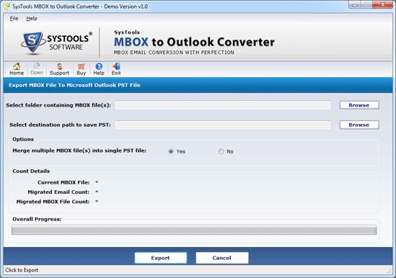Browse for PST destination path
396x278 pixels.
click(359, 125)
